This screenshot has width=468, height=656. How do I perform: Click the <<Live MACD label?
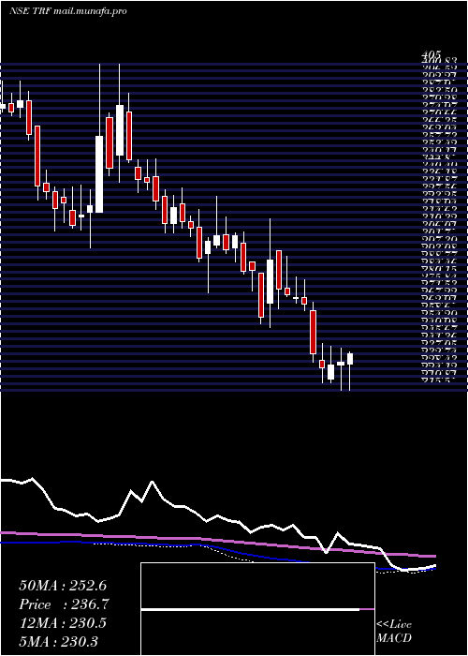394,632
